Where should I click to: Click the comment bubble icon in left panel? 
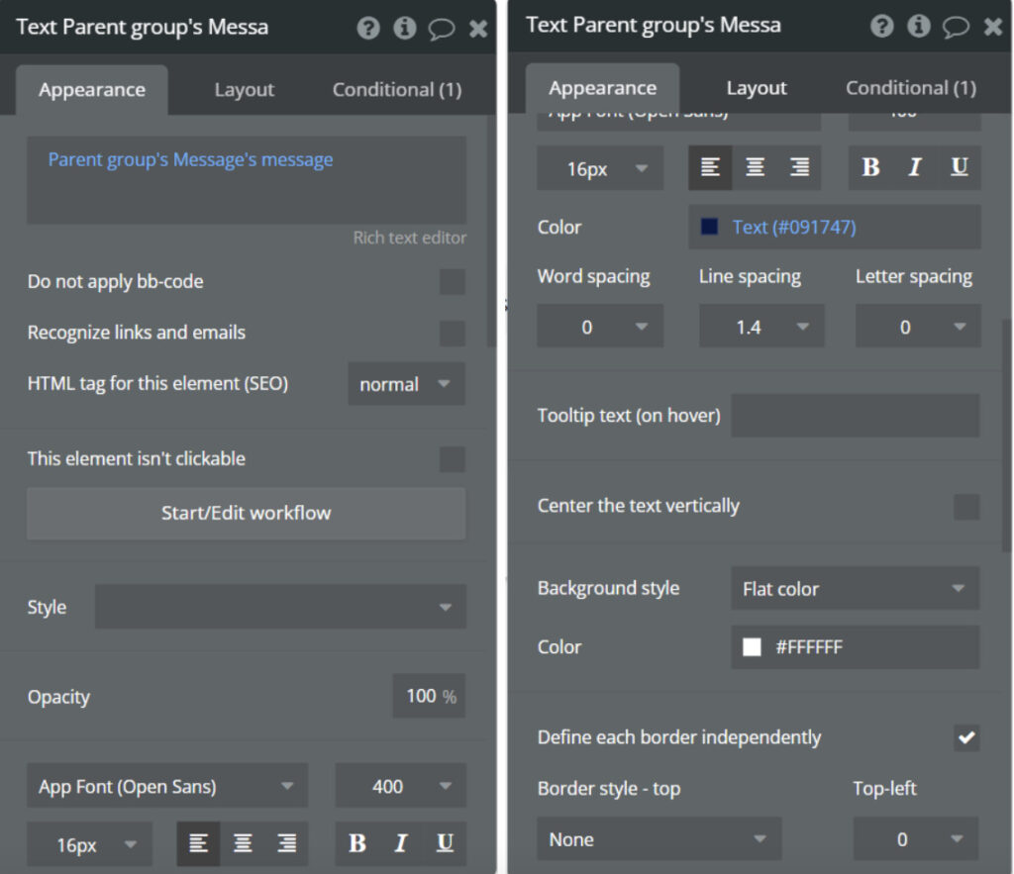(x=442, y=28)
